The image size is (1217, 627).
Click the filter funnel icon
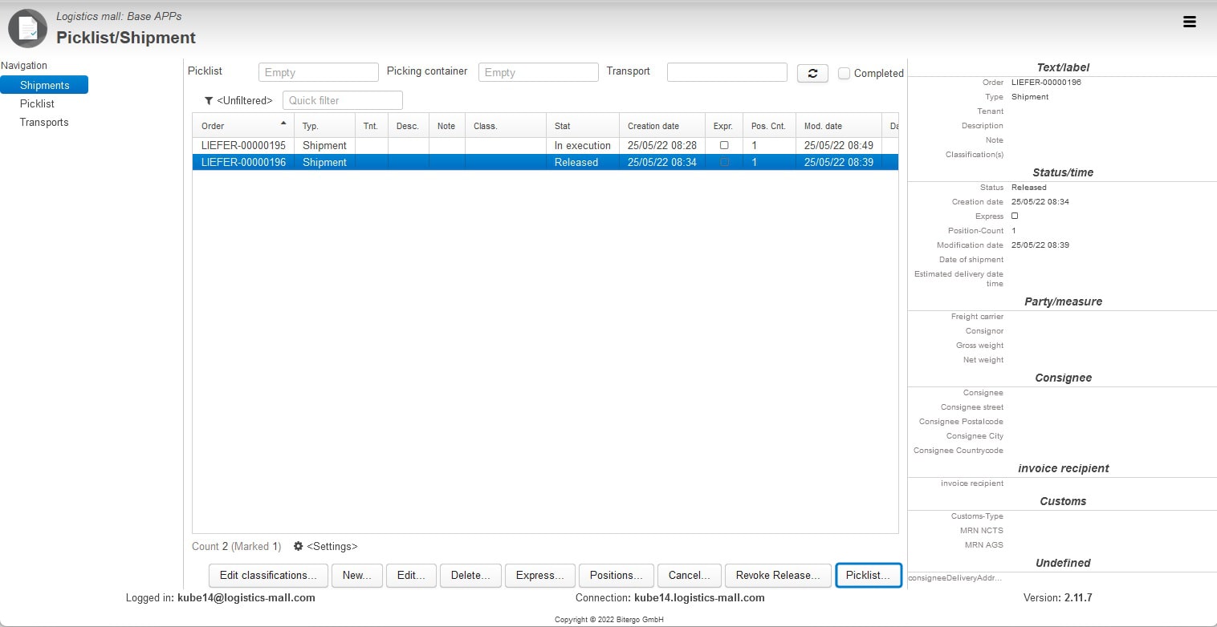point(209,100)
